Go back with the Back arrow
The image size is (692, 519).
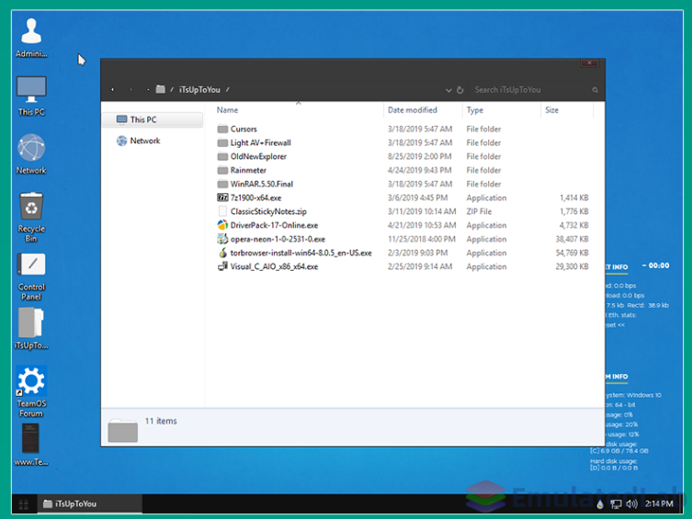point(113,89)
